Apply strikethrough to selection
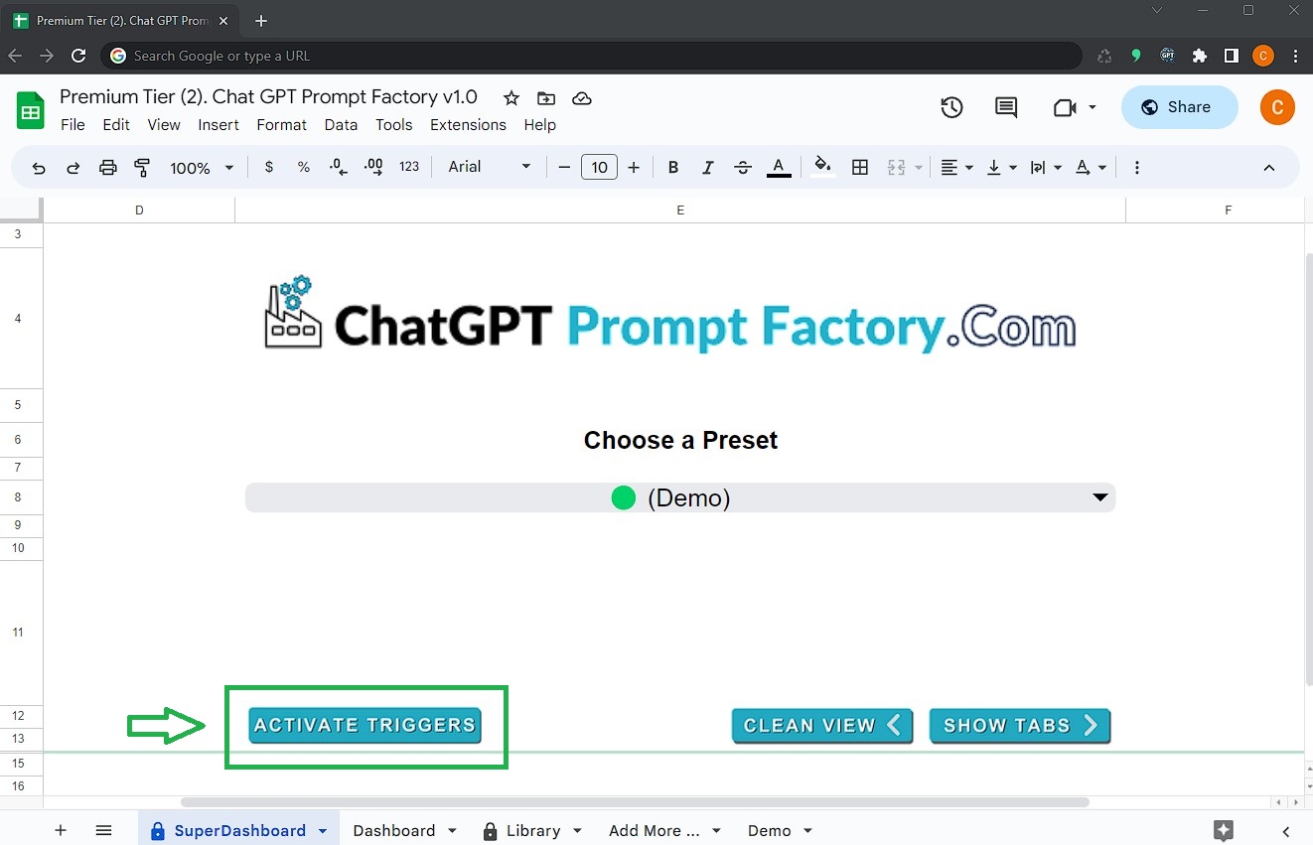The width and height of the screenshot is (1313, 845). [743, 167]
